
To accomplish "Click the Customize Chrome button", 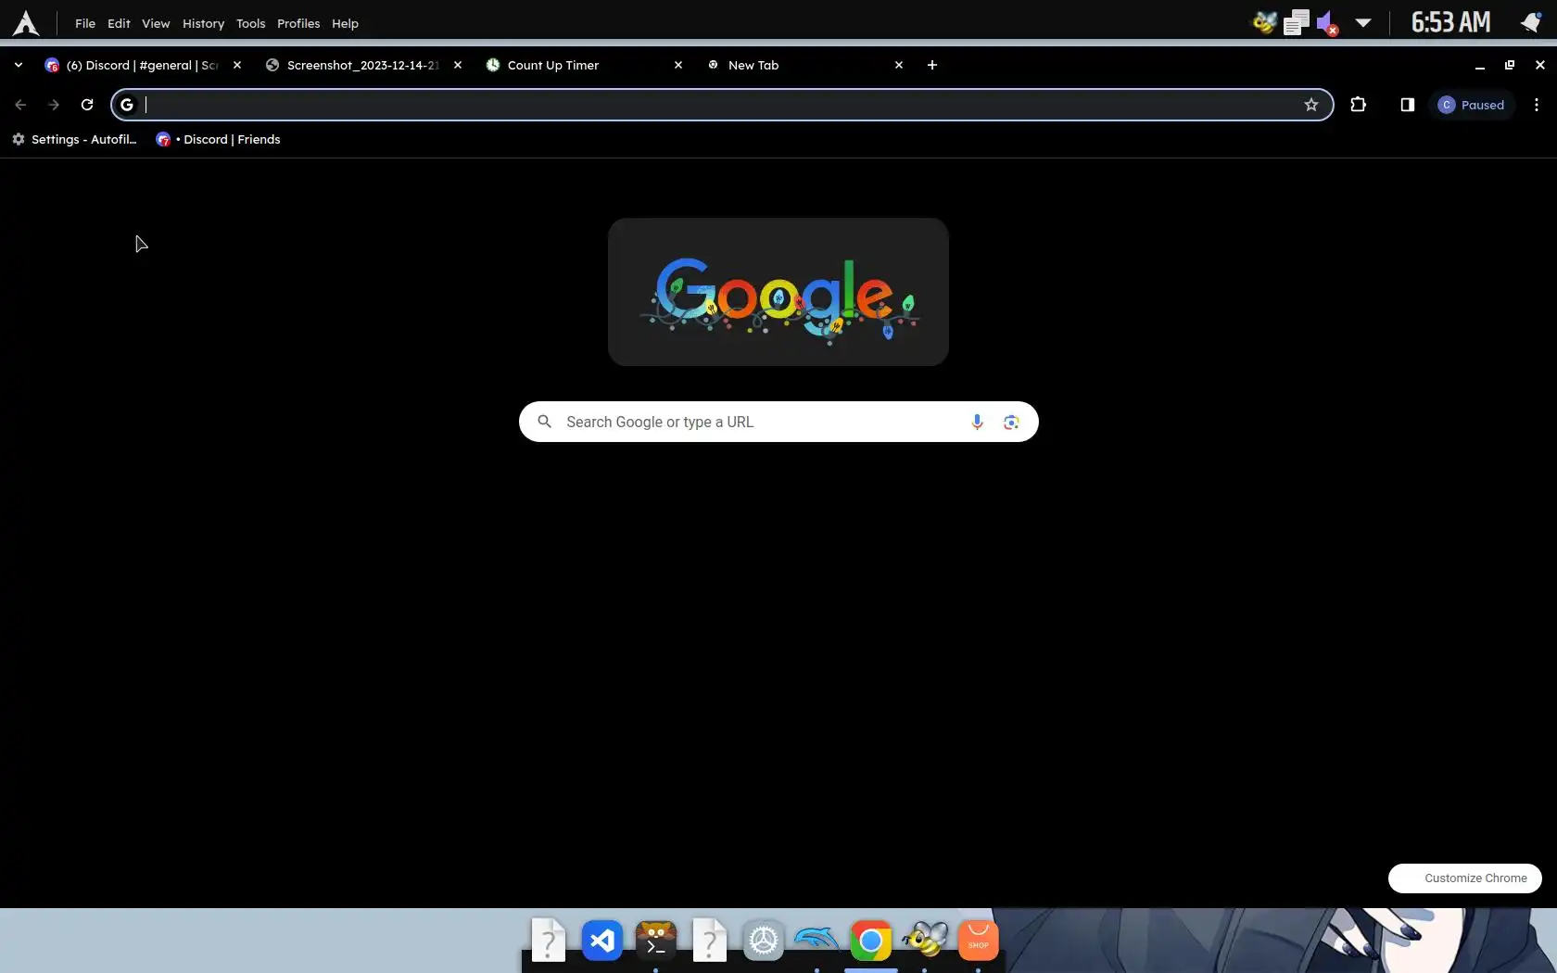I will tap(1465, 878).
